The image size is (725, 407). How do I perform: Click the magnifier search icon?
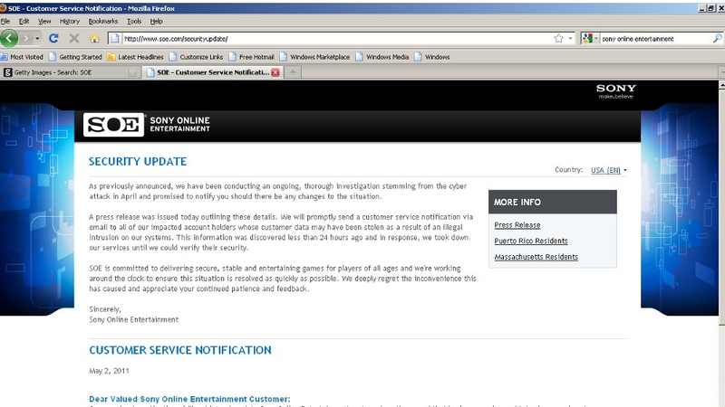coord(717,39)
